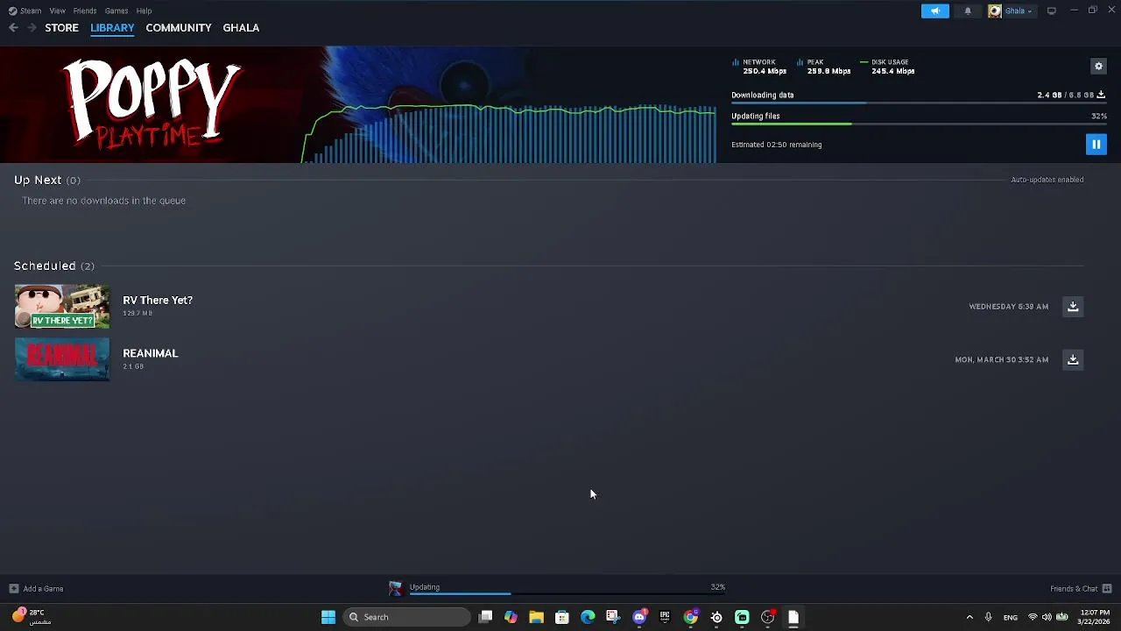This screenshot has height=631, width=1121.
Task: Click the taskbar Search box
Action: click(406, 617)
